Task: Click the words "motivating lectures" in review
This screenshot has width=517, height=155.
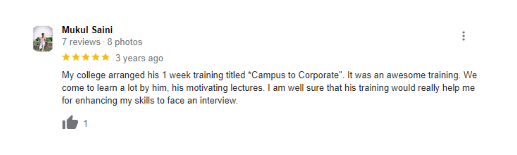Action: pos(225,88)
